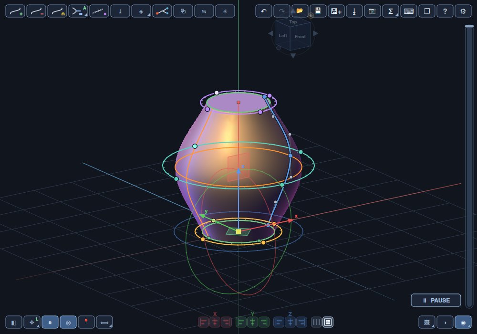
Task: Take a snapshot with the camera icon
Action: coord(373,11)
